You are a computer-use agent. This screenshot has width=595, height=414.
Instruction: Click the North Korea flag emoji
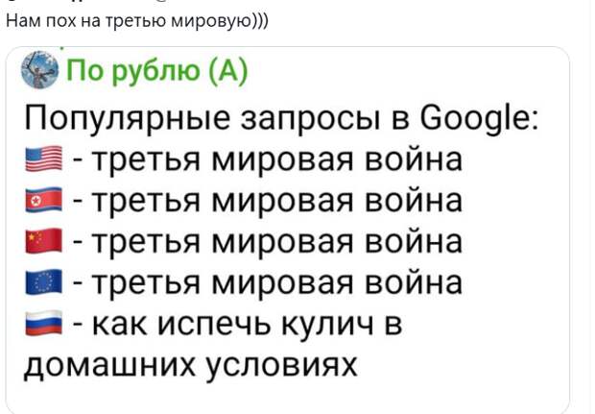pyautogui.click(x=43, y=200)
